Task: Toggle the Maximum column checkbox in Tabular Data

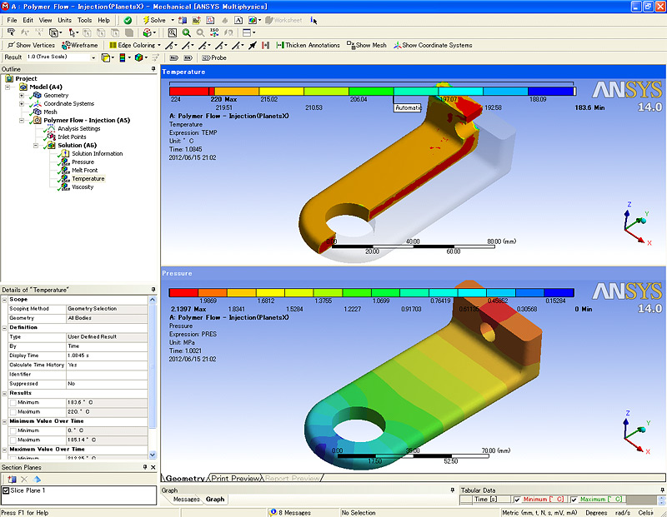Action: click(x=574, y=500)
